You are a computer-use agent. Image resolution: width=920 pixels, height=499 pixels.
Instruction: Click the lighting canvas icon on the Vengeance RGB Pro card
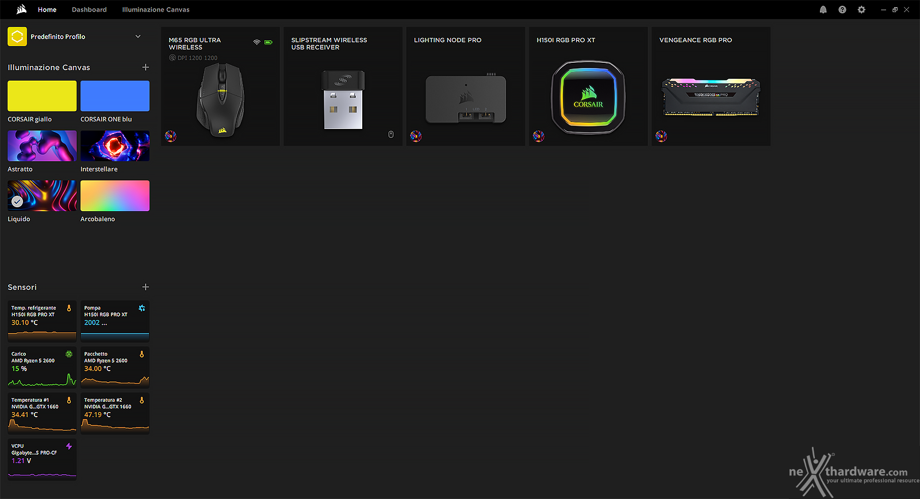point(661,136)
